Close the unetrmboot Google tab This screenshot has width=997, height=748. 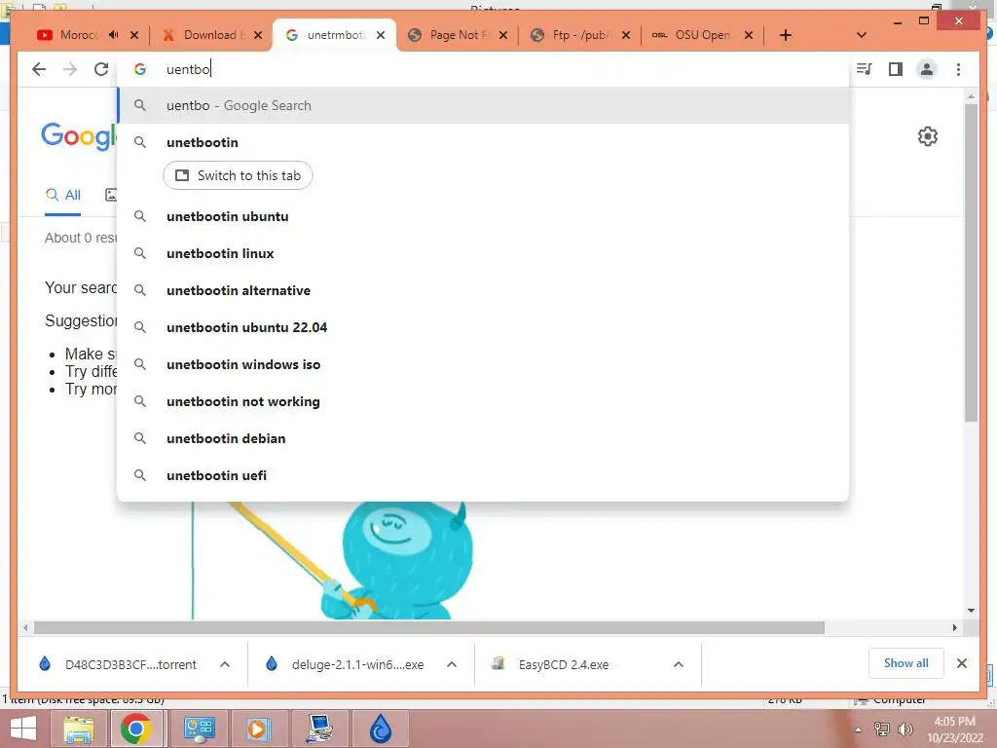(381, 35)
